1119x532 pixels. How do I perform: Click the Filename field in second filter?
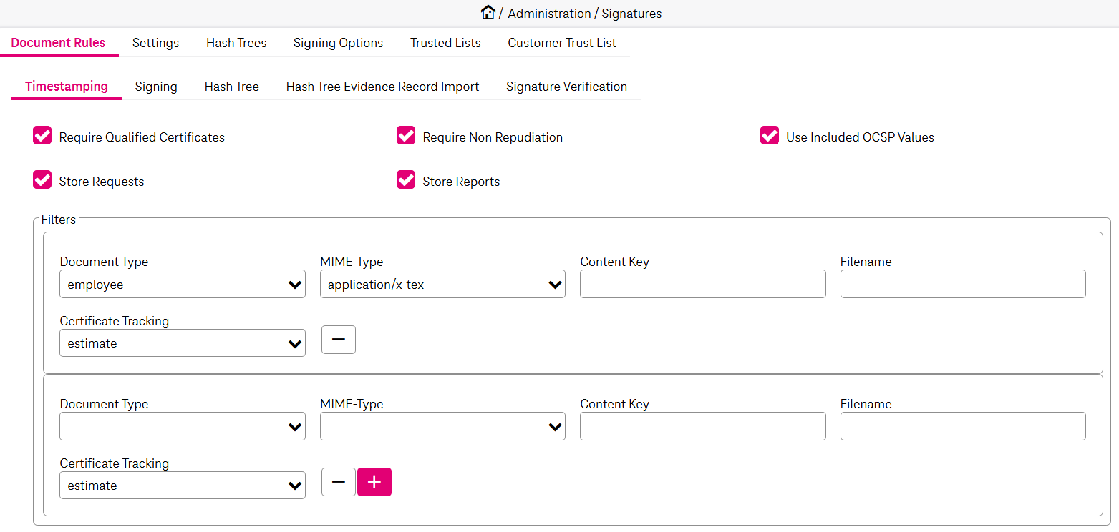(962, 427)
